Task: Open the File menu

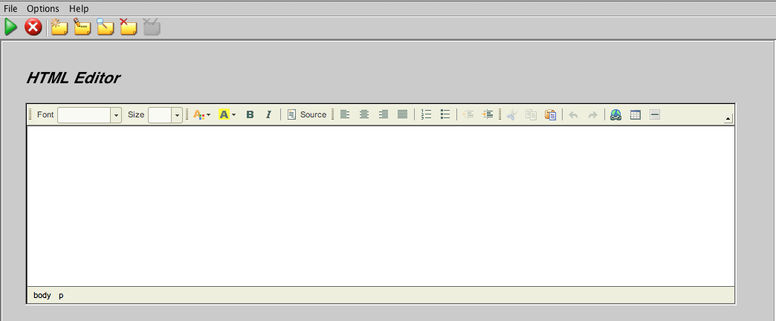Action: point(10,8)
